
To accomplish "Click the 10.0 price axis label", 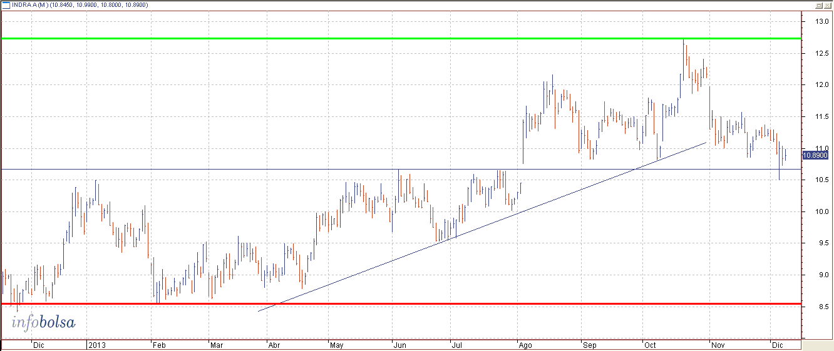I will tap(822, 211).
